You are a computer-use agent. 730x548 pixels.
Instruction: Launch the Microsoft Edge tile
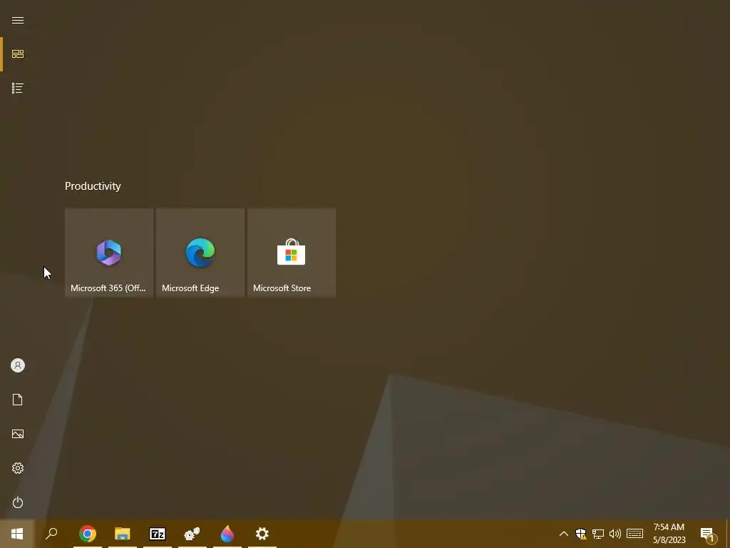click(200, 252)
